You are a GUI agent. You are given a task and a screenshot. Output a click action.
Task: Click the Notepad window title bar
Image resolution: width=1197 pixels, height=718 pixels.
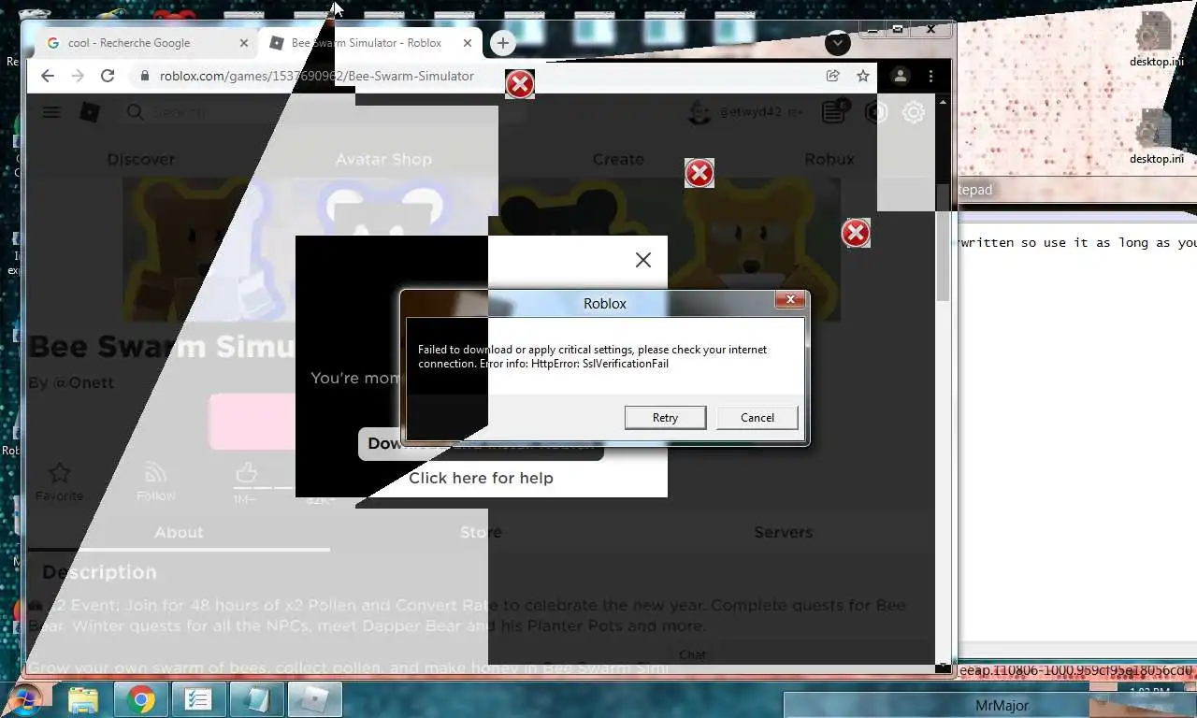coord(1075,190)
